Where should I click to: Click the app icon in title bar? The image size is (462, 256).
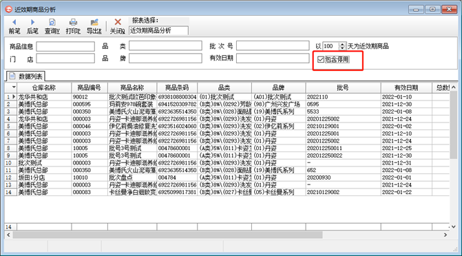pos(9,10)
